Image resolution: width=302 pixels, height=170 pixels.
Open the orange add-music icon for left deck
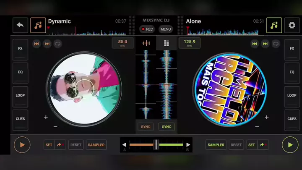click(x=38, y=25)
